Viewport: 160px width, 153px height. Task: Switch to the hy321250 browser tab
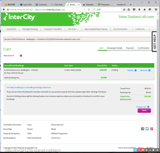26,5
